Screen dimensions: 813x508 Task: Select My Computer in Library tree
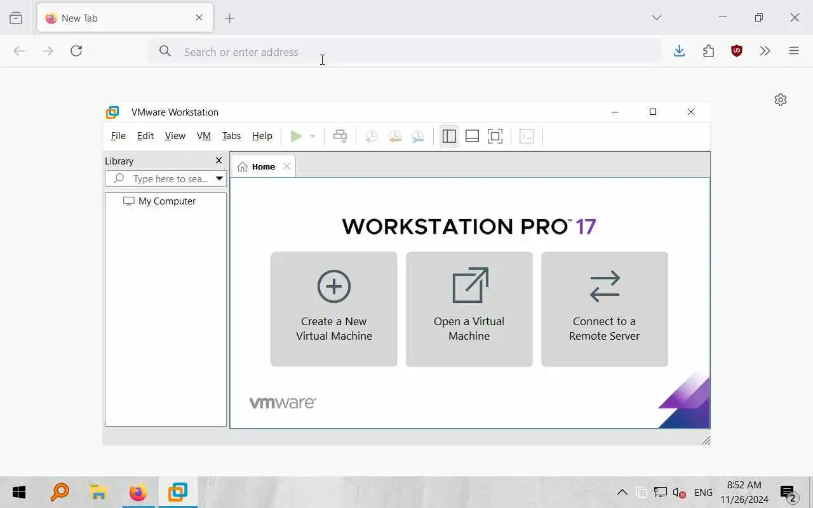[159, 201]
